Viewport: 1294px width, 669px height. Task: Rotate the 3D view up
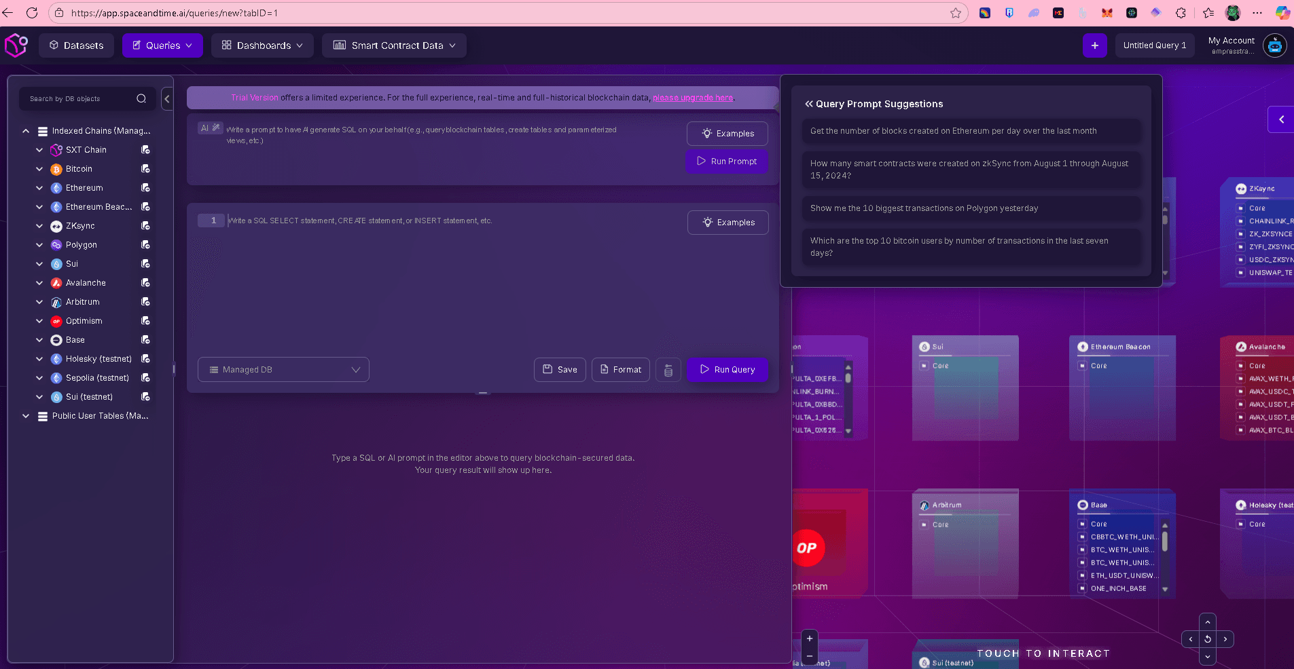(x=1208, y=622)
